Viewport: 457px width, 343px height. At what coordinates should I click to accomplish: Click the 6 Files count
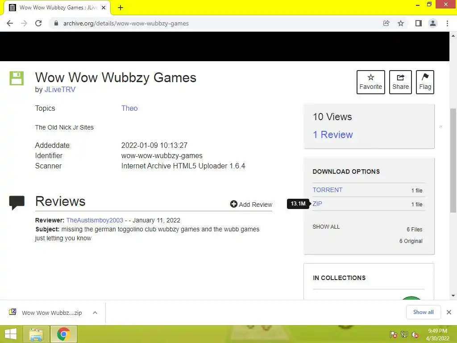click(x=414, y=230)
